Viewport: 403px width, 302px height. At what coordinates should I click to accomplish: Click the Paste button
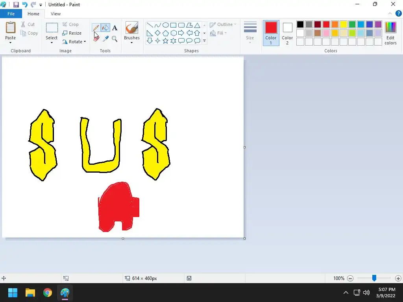point(11,31)
